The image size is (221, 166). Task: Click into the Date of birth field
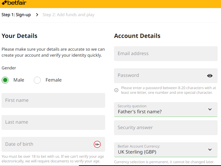(53, 144)
